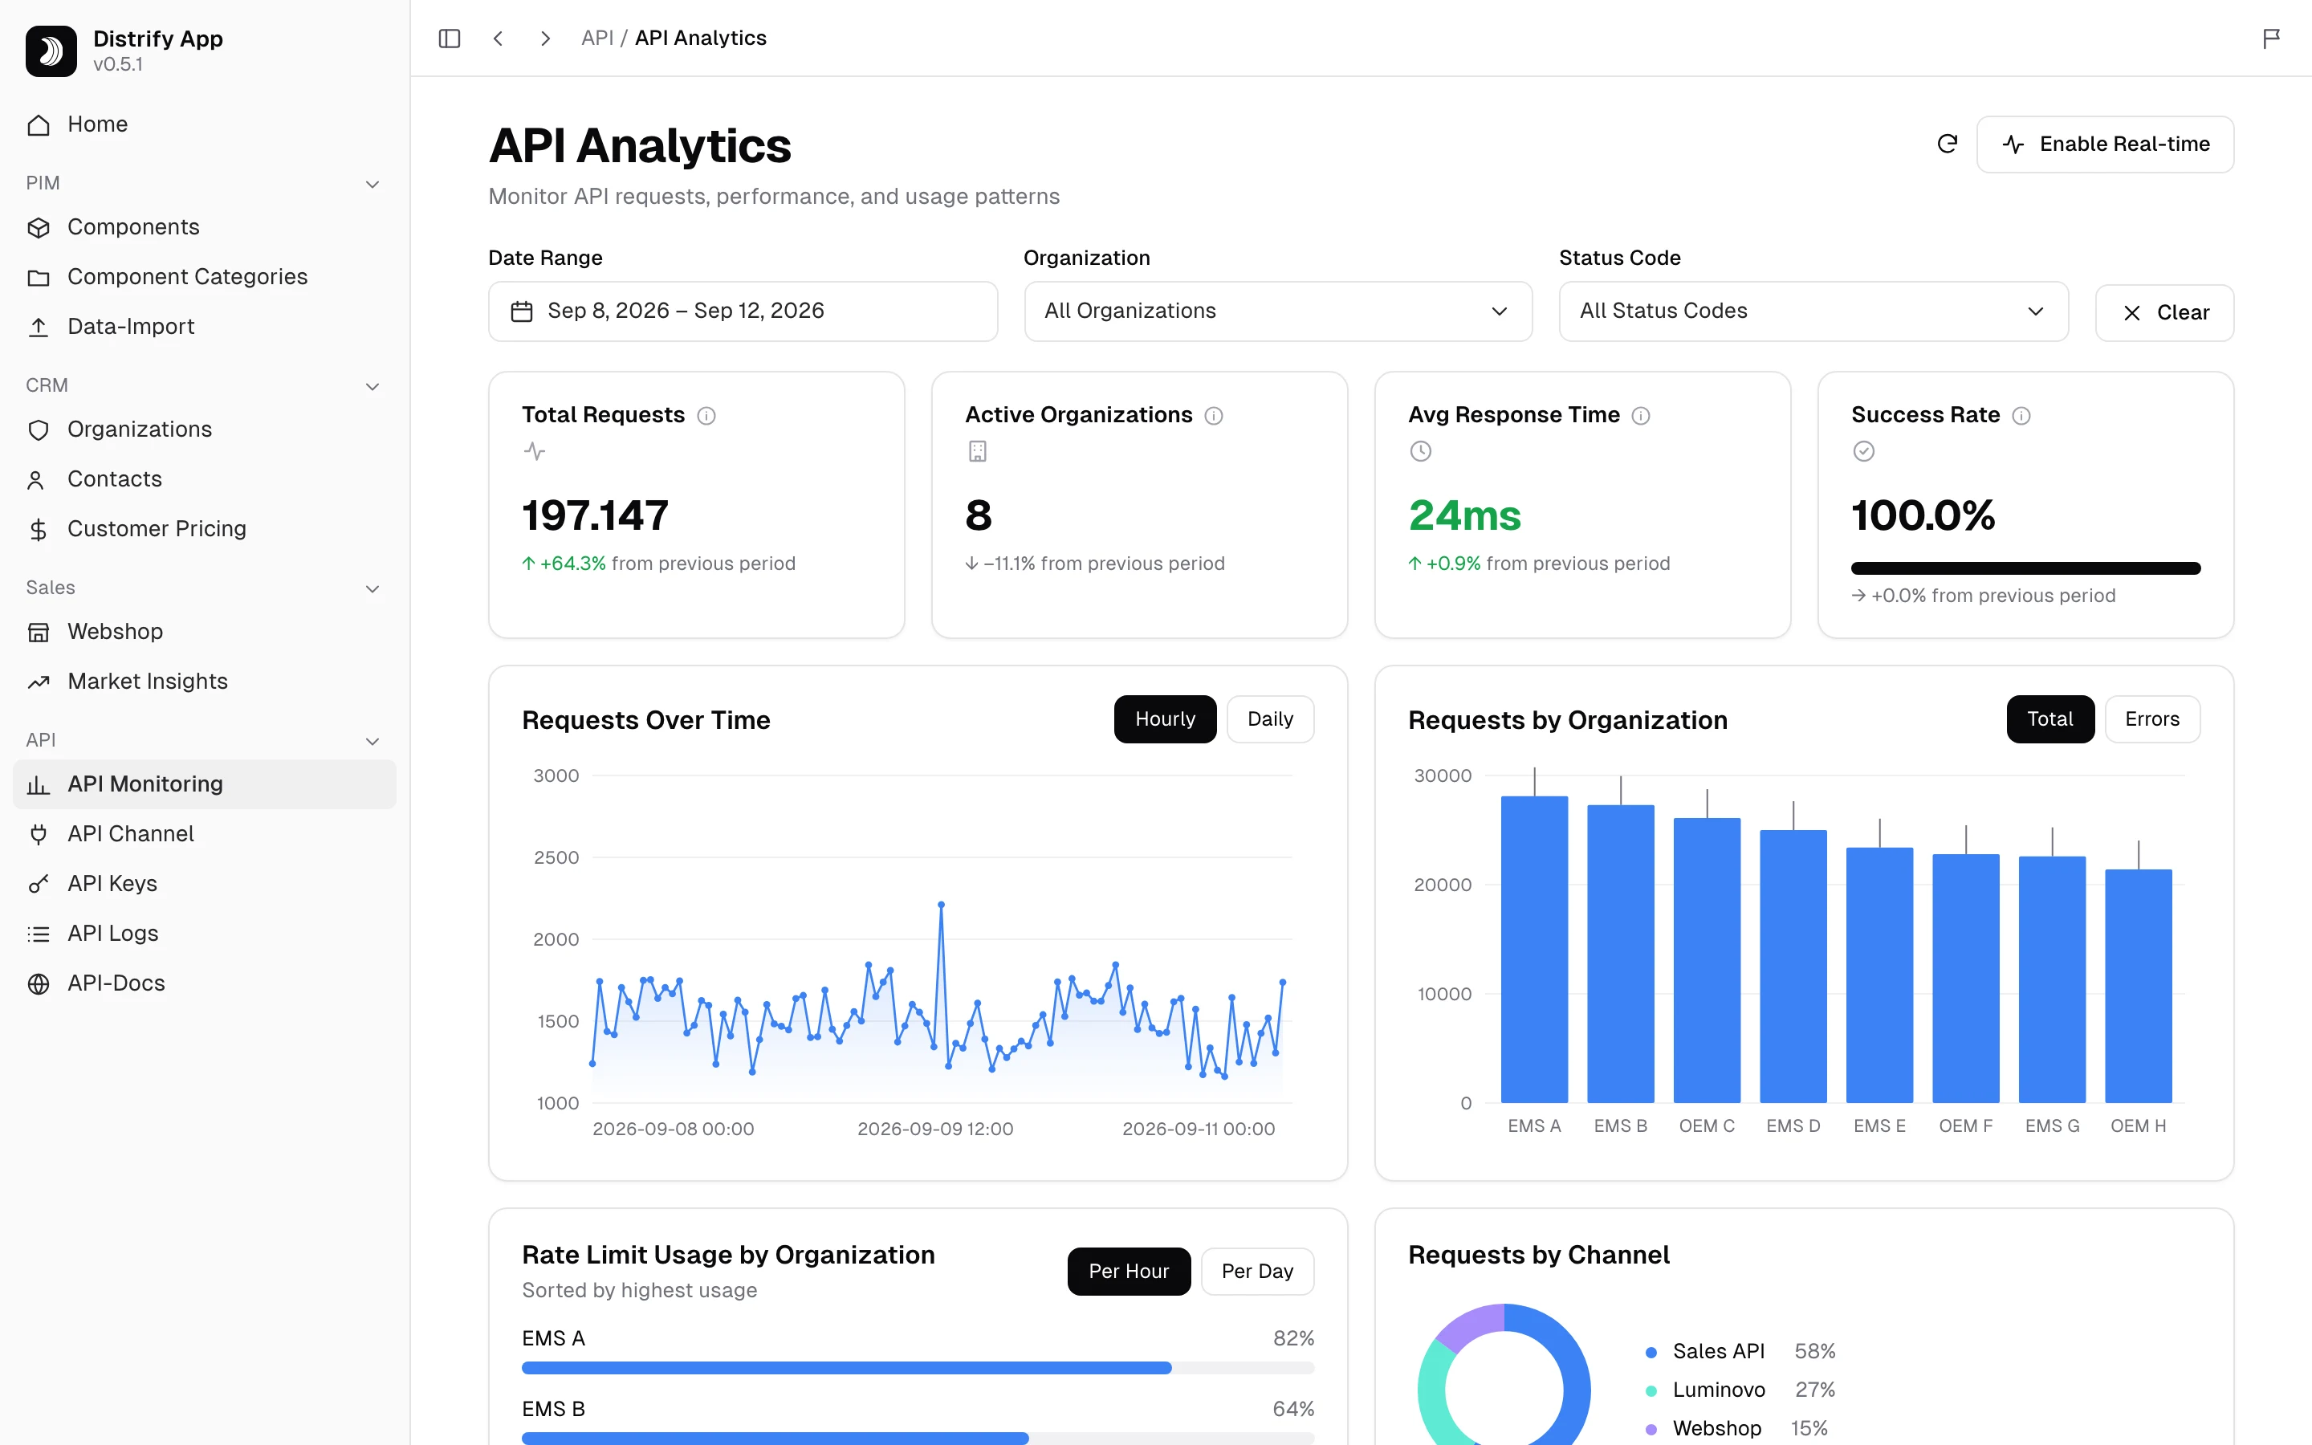Open the API Logs page
2312x1445 pixels.
pyautogui.click(x=205, y=934)
